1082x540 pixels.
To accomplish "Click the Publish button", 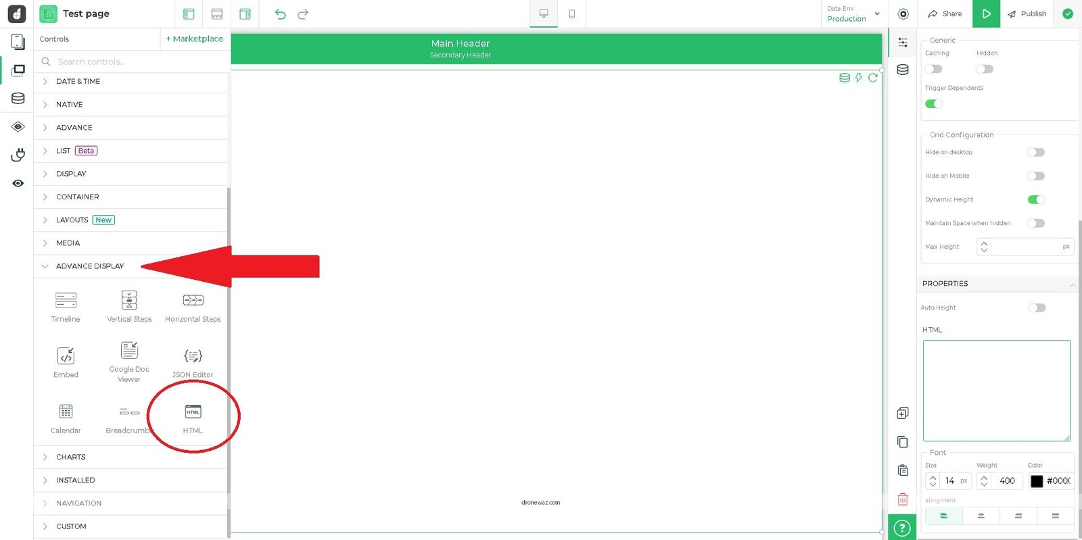I will tap(1027, 14).
